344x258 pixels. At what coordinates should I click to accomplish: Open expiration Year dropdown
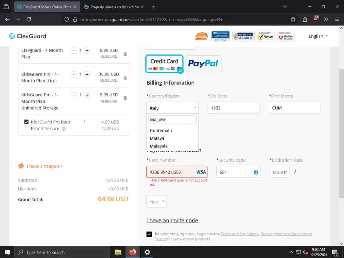point(156,202)
